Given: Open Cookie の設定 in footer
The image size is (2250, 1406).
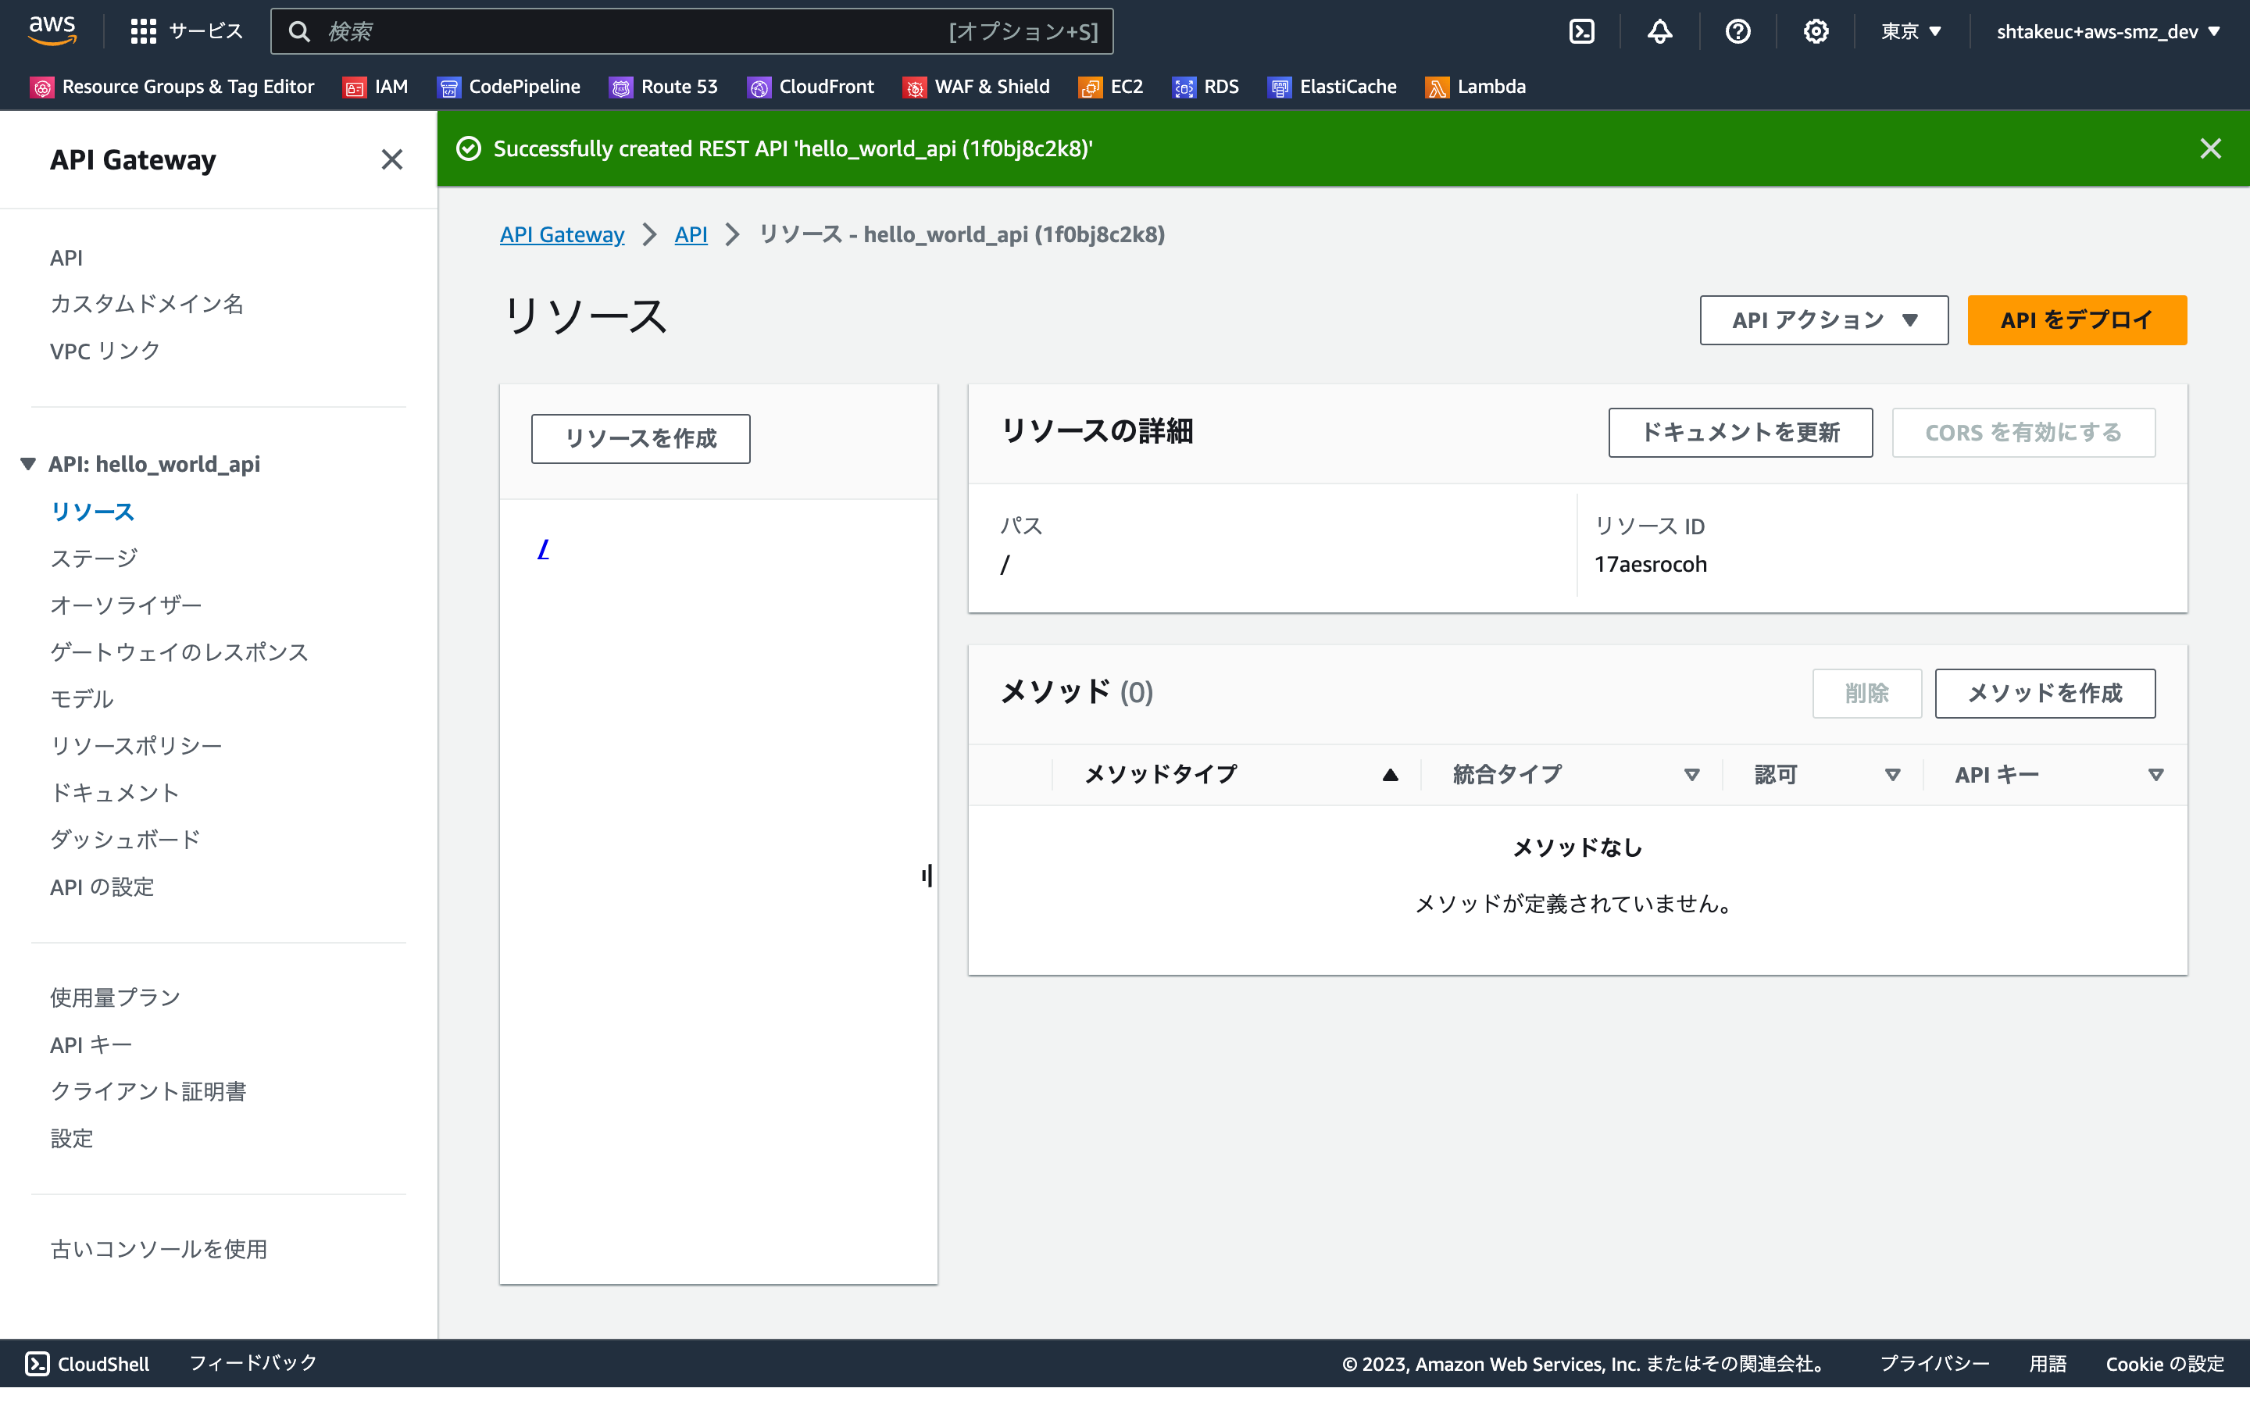Looking at the screenshot, I should point(2165,1364).
